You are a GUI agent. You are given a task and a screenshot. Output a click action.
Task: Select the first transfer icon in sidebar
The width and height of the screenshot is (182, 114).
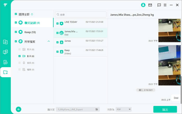[x=5, y=42]
